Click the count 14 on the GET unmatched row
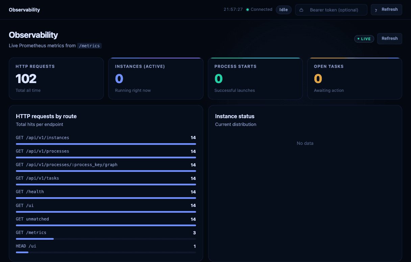 point(193,219)
